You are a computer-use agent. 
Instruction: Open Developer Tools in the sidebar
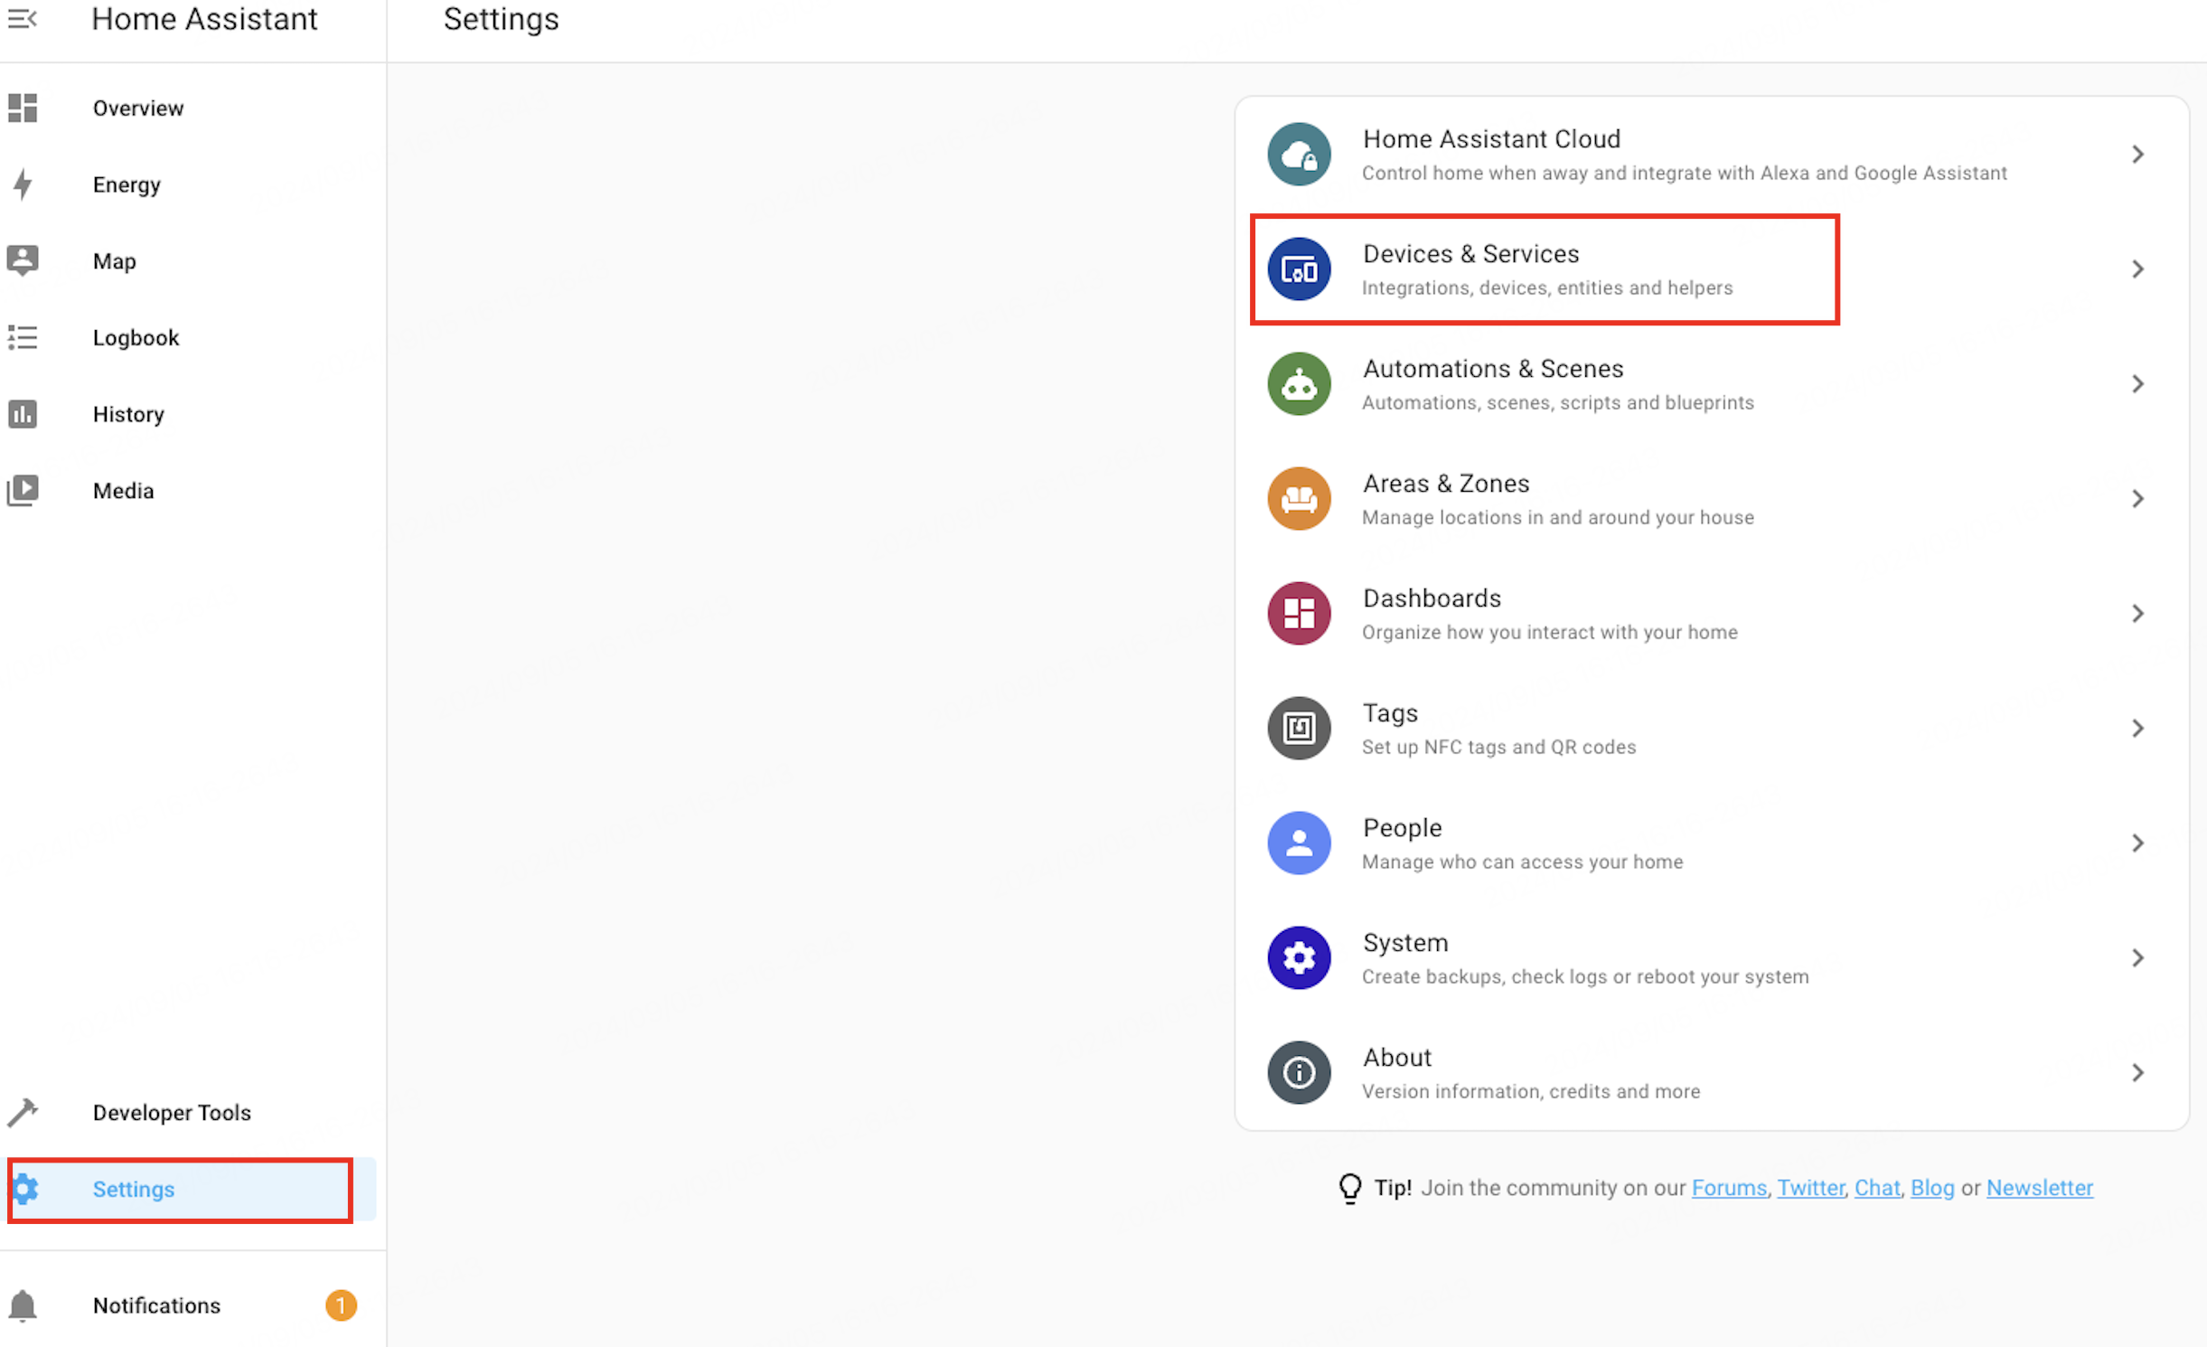click(172, 1113)
